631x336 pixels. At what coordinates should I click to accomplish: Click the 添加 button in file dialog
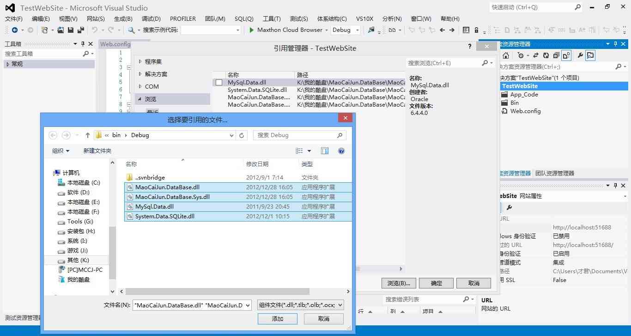tap(278, 319)
